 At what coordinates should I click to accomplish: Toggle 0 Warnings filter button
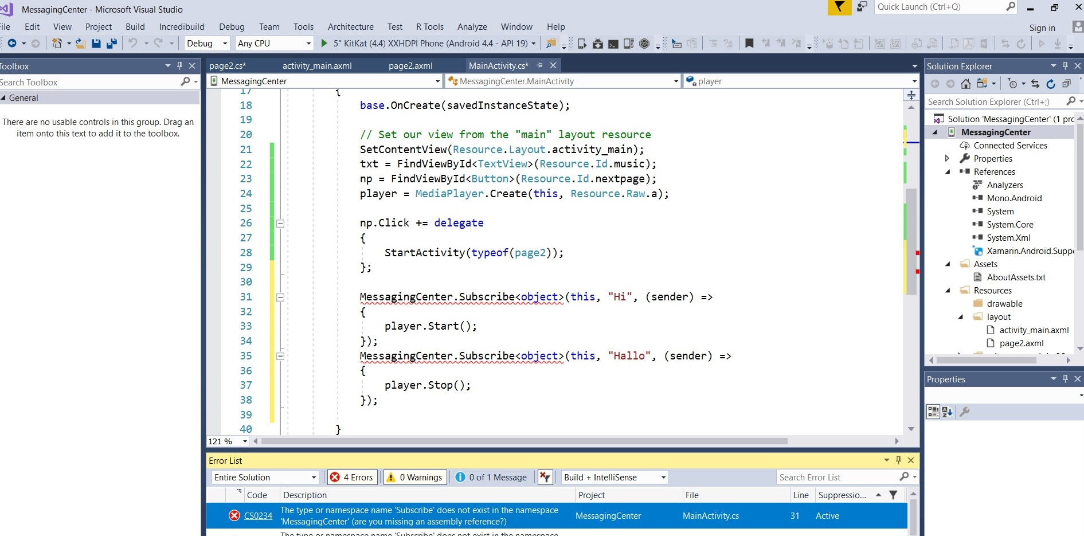click(415, 477)
